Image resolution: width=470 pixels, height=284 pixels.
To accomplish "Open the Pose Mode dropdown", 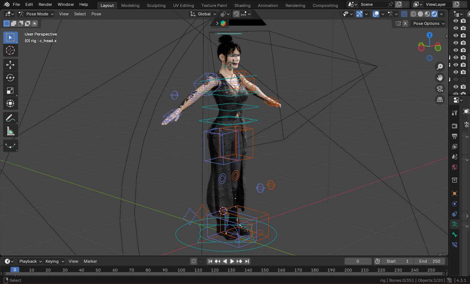I will [36, 14].
